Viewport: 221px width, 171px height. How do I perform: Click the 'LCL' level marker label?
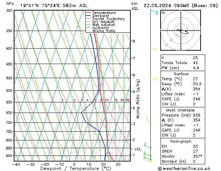138,149
